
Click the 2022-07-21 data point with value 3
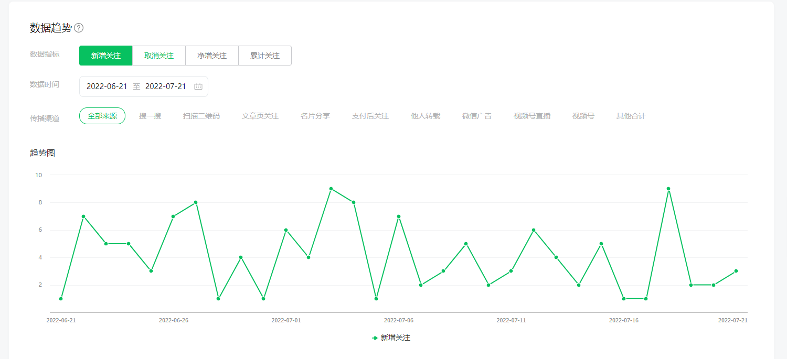(736, 271)
